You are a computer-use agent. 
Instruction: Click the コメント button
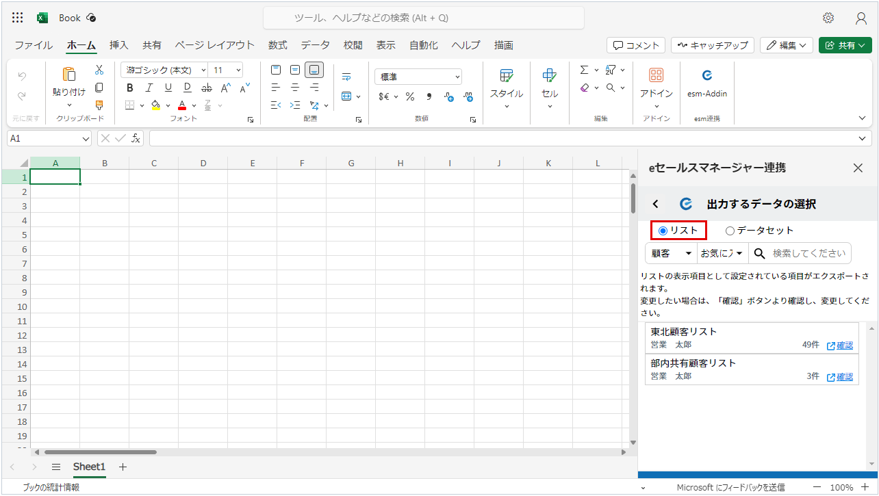(636, 45)
